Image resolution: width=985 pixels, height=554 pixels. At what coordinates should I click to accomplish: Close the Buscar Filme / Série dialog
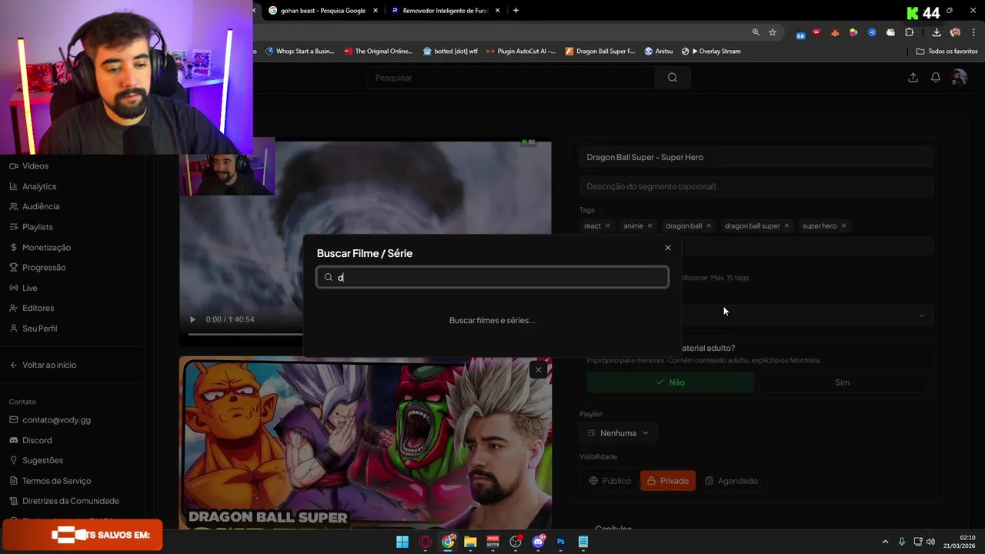[x=668, y=248]
